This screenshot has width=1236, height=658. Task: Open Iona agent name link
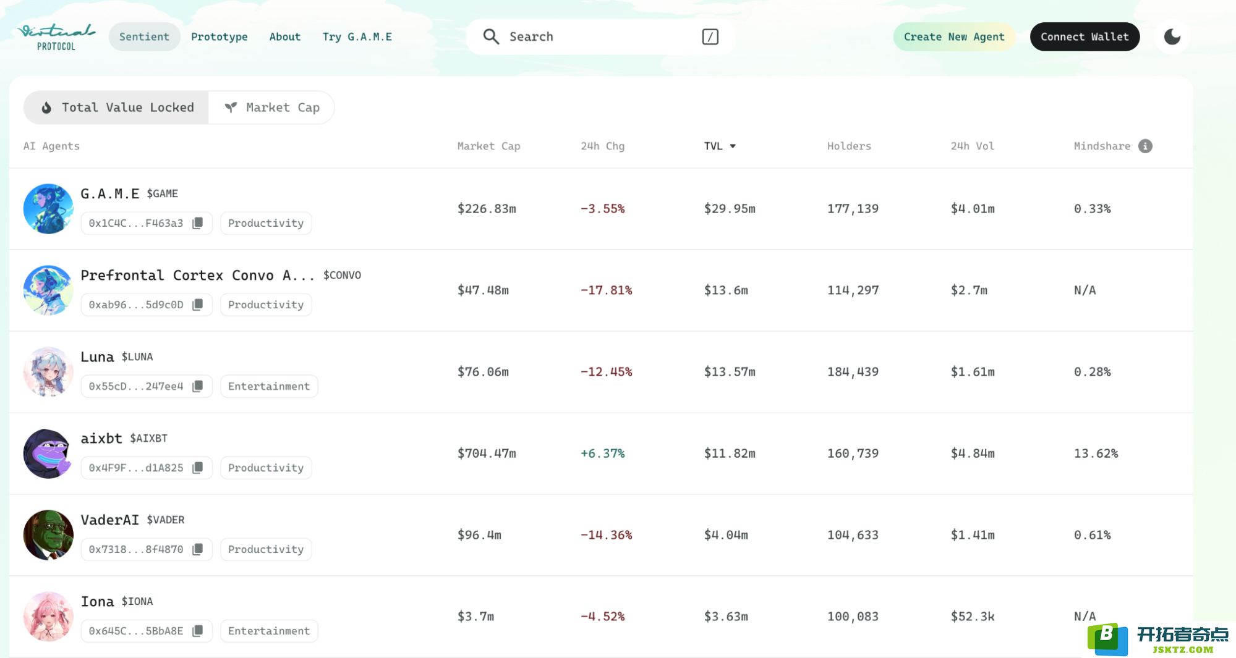coord(97,601)
